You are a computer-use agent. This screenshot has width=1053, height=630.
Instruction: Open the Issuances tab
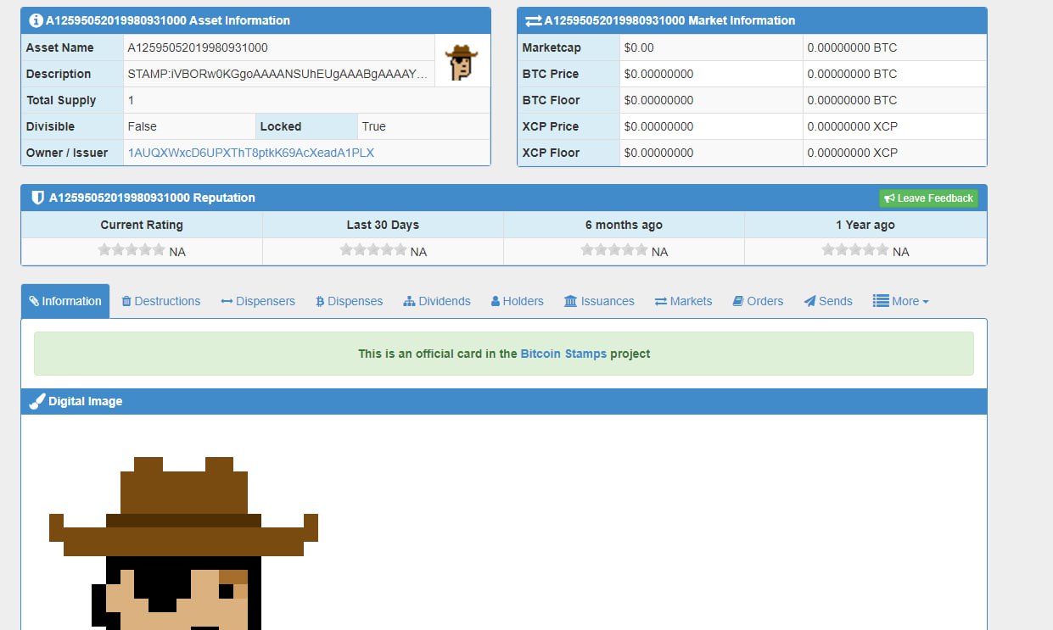coord(599,301)
